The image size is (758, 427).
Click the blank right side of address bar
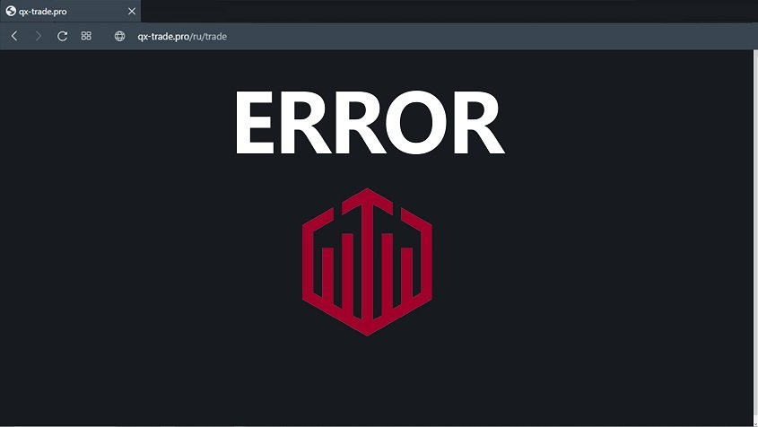(484, 36)
